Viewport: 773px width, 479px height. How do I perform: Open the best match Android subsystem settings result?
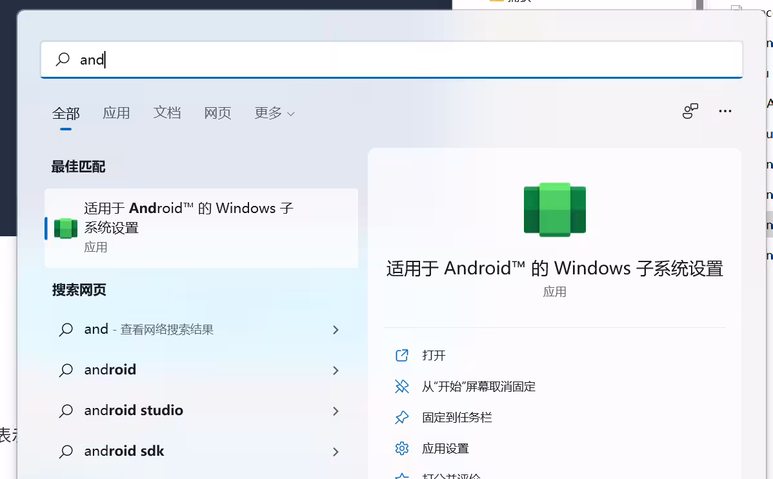click(x=188, y=227)
